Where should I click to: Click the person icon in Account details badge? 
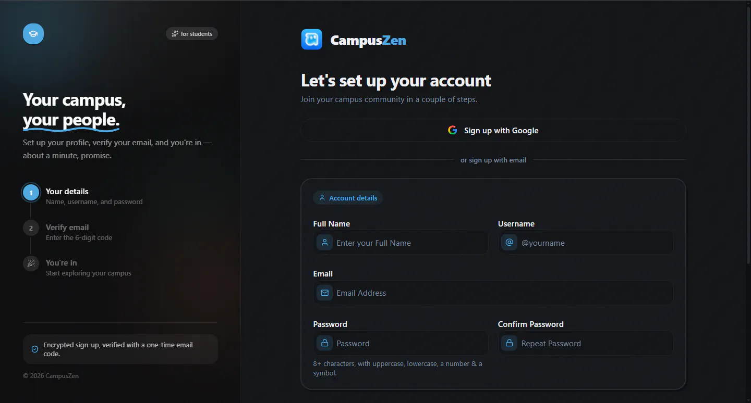[322, 198]
